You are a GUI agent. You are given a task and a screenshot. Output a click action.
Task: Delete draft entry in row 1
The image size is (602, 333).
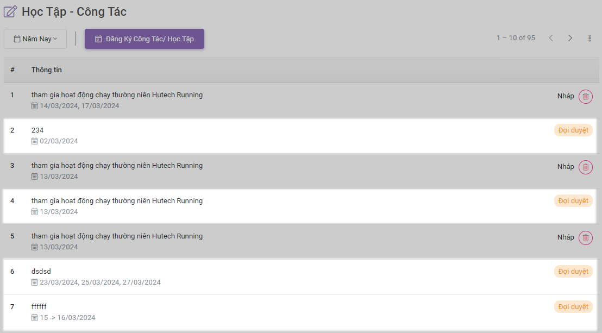585,97
